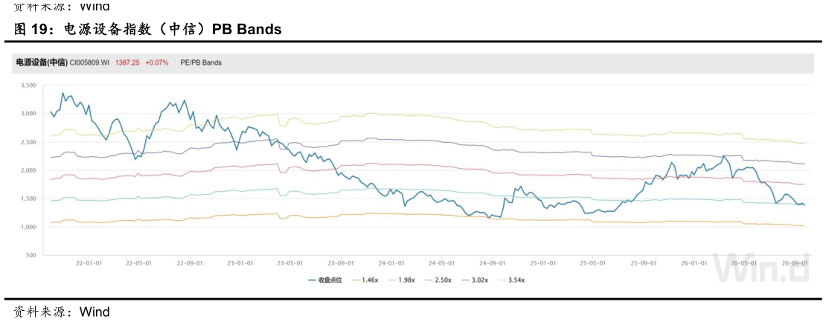The width and height of the screenshot is (826, 322).
Task: Click the figure title 图 19 heading
Action: pyautogui.click(x=148, y=30)
